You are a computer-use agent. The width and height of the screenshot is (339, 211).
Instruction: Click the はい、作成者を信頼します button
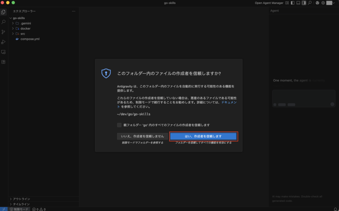(203, 136)
